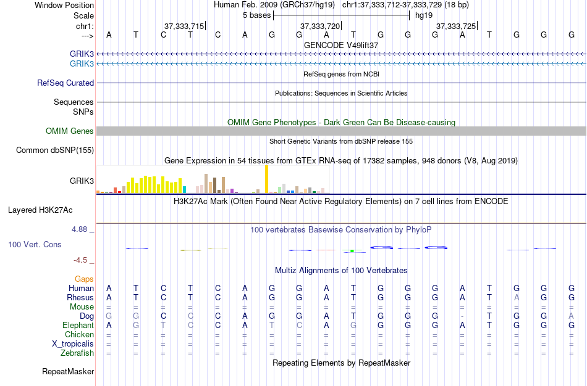
Task: Open Multiz Alignments of 100 Vertebrates title
Action: [341, 271]
